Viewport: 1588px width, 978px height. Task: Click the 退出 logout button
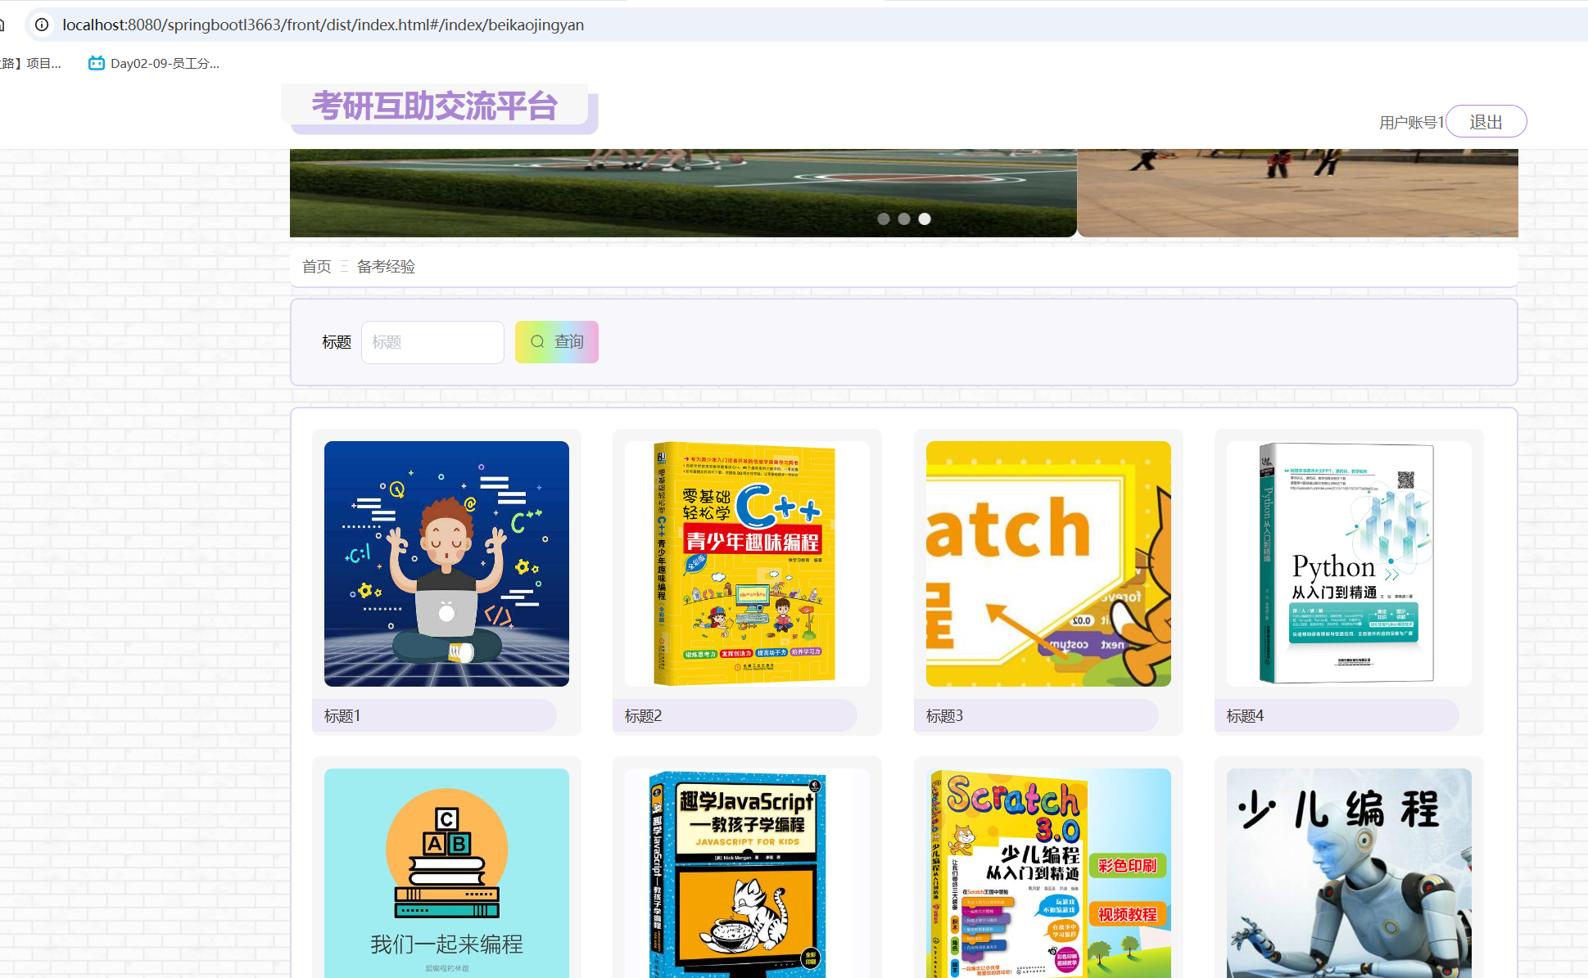(1486, 122)
